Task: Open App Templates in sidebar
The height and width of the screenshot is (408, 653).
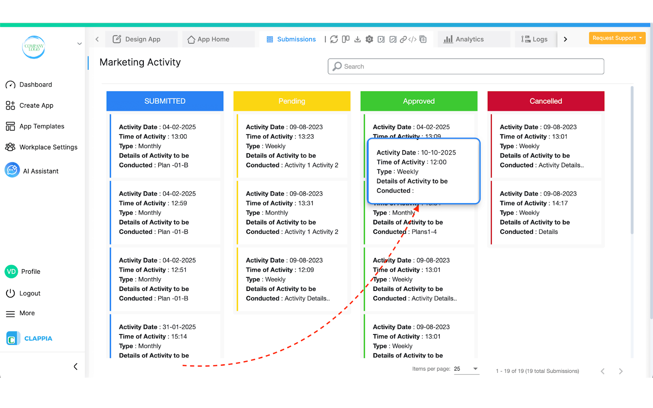Action: click(x=42, y=126)
